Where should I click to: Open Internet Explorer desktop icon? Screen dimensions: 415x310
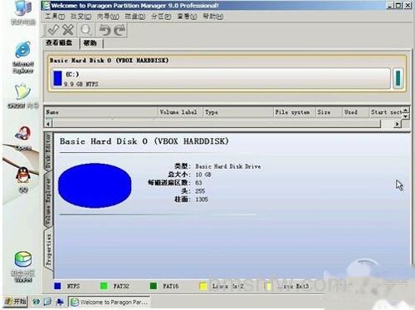23,57
